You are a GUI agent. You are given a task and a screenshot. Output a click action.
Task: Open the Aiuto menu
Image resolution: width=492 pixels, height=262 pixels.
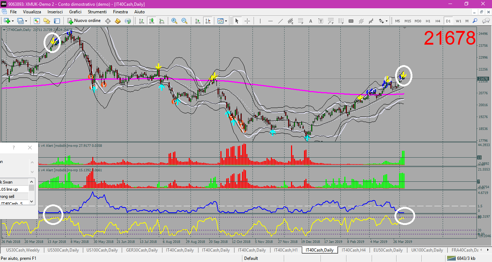139,12
